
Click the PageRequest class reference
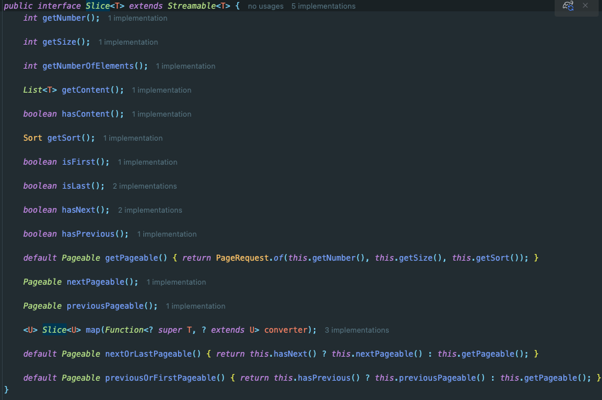[243, 258]
